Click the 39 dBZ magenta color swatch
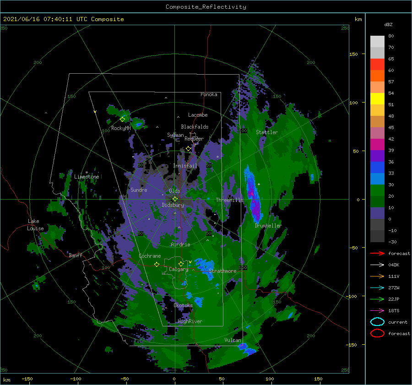Image resolution: width=412 pixels, height=385 pixels. [x=377, y=144]
